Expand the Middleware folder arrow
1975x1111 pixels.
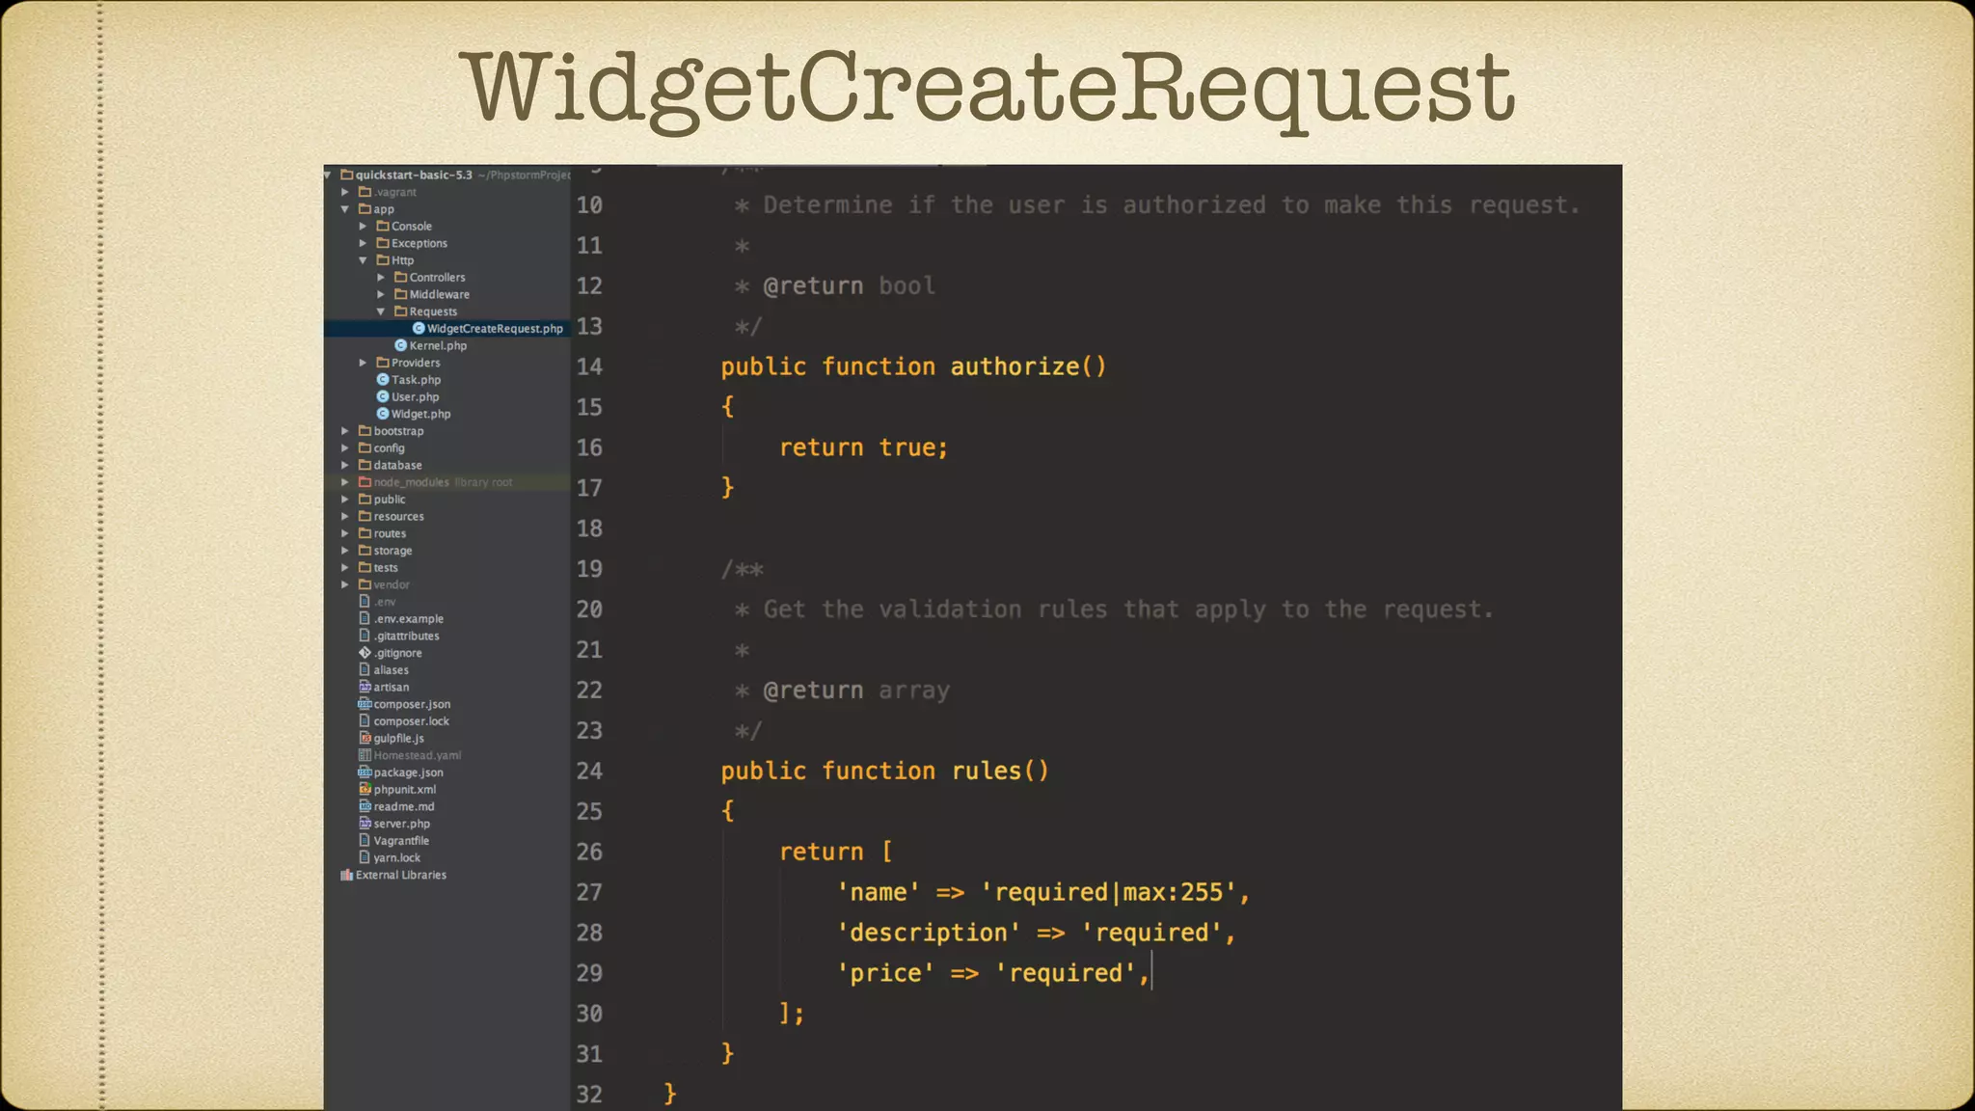tap(381, 294)
